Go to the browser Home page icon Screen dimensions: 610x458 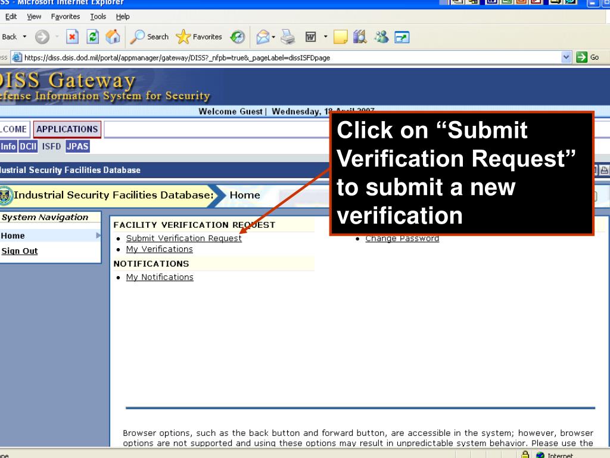113,37
